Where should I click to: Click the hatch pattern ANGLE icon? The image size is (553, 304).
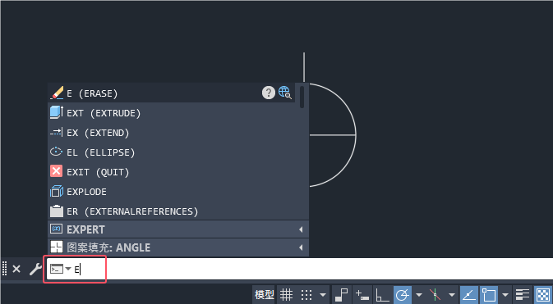[x=57, y=247]
